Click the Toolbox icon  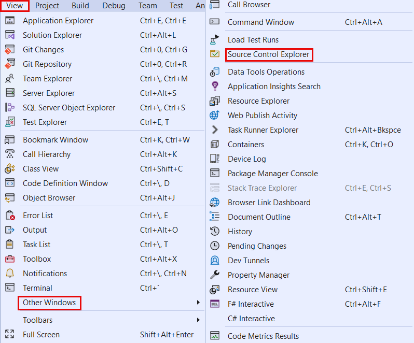(x=9, y=259)
